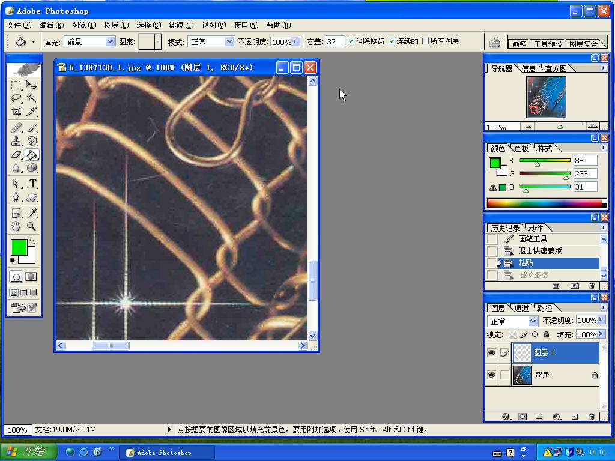The image size is (615, 461).
Task: Select the Crop tool
Action: 17,112
